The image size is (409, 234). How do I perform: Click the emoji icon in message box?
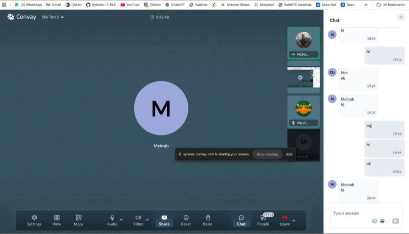tap(374, 221)
